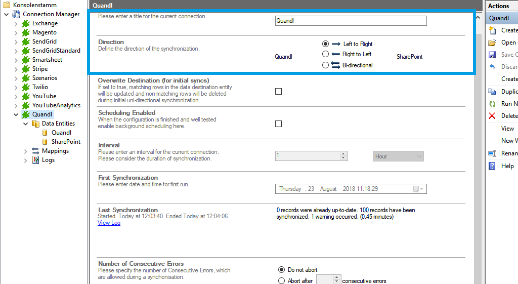Viewport: 518px width, 284px height.
Task: Click the connection title input field
Action: coord(351,21)
